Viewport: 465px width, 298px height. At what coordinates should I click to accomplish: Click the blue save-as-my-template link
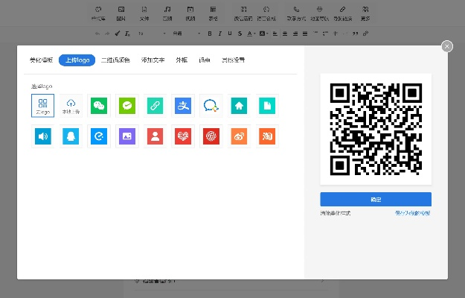tap(412, 213)
